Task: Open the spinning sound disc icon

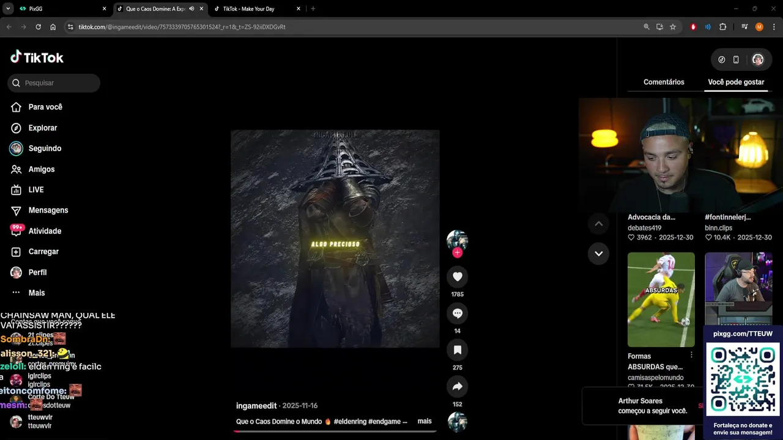Action: 457,422
